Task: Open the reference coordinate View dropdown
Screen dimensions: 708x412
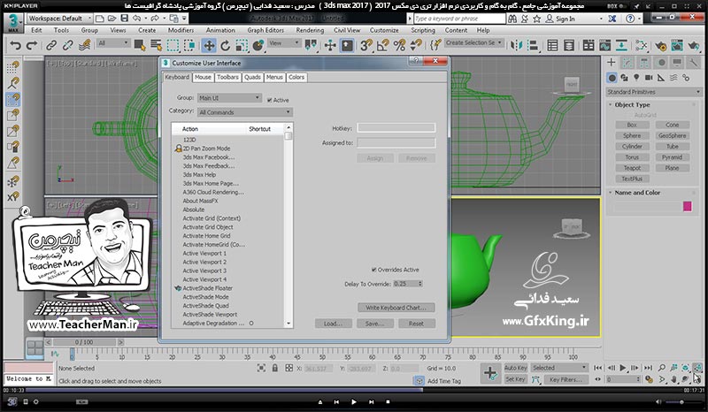Action: [284, 43]
